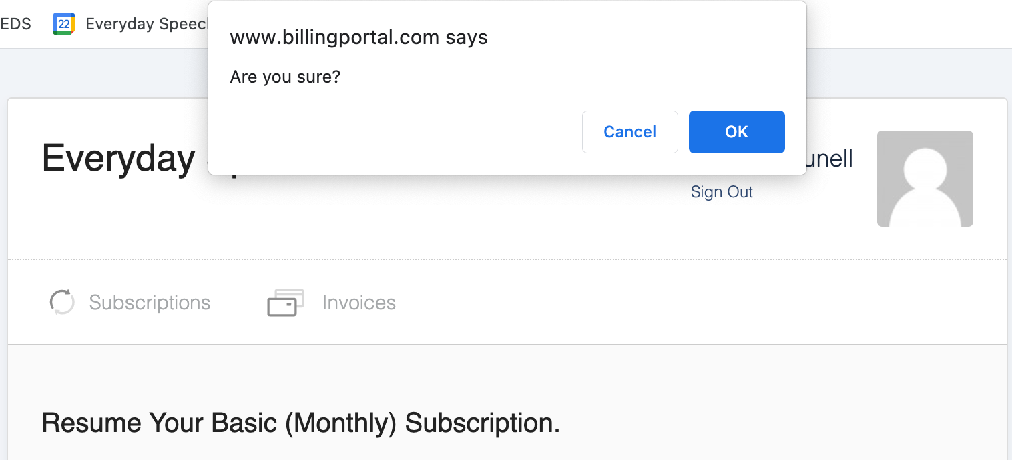
Task: Click the Sign Out link
Action: 722,192
